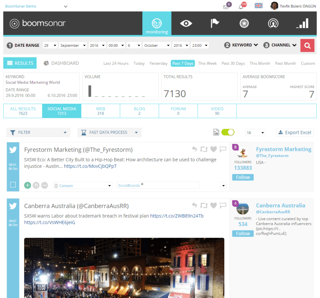Toggle the image display switch
This screenshot has width=320, height=298.
(x=228, y=132)
